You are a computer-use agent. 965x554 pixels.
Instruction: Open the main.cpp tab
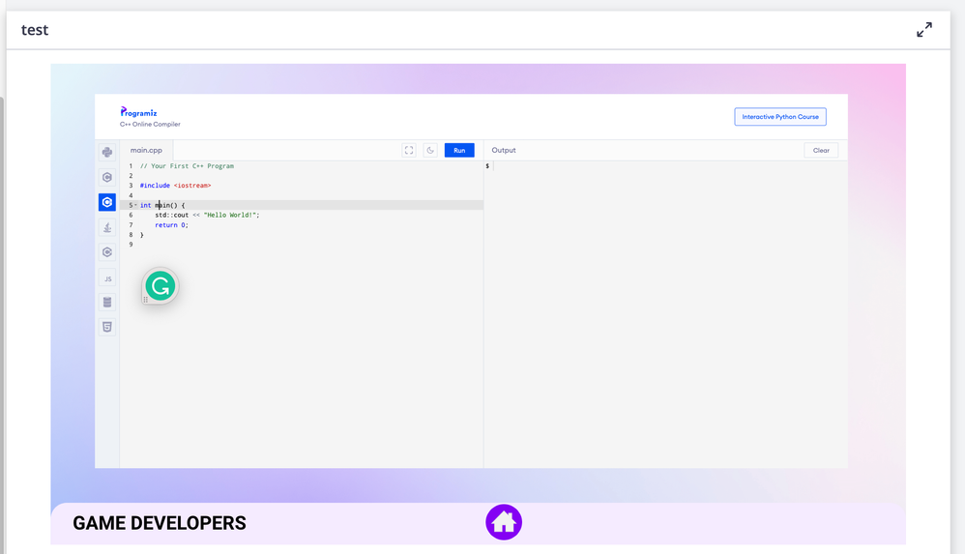point(146,150)
